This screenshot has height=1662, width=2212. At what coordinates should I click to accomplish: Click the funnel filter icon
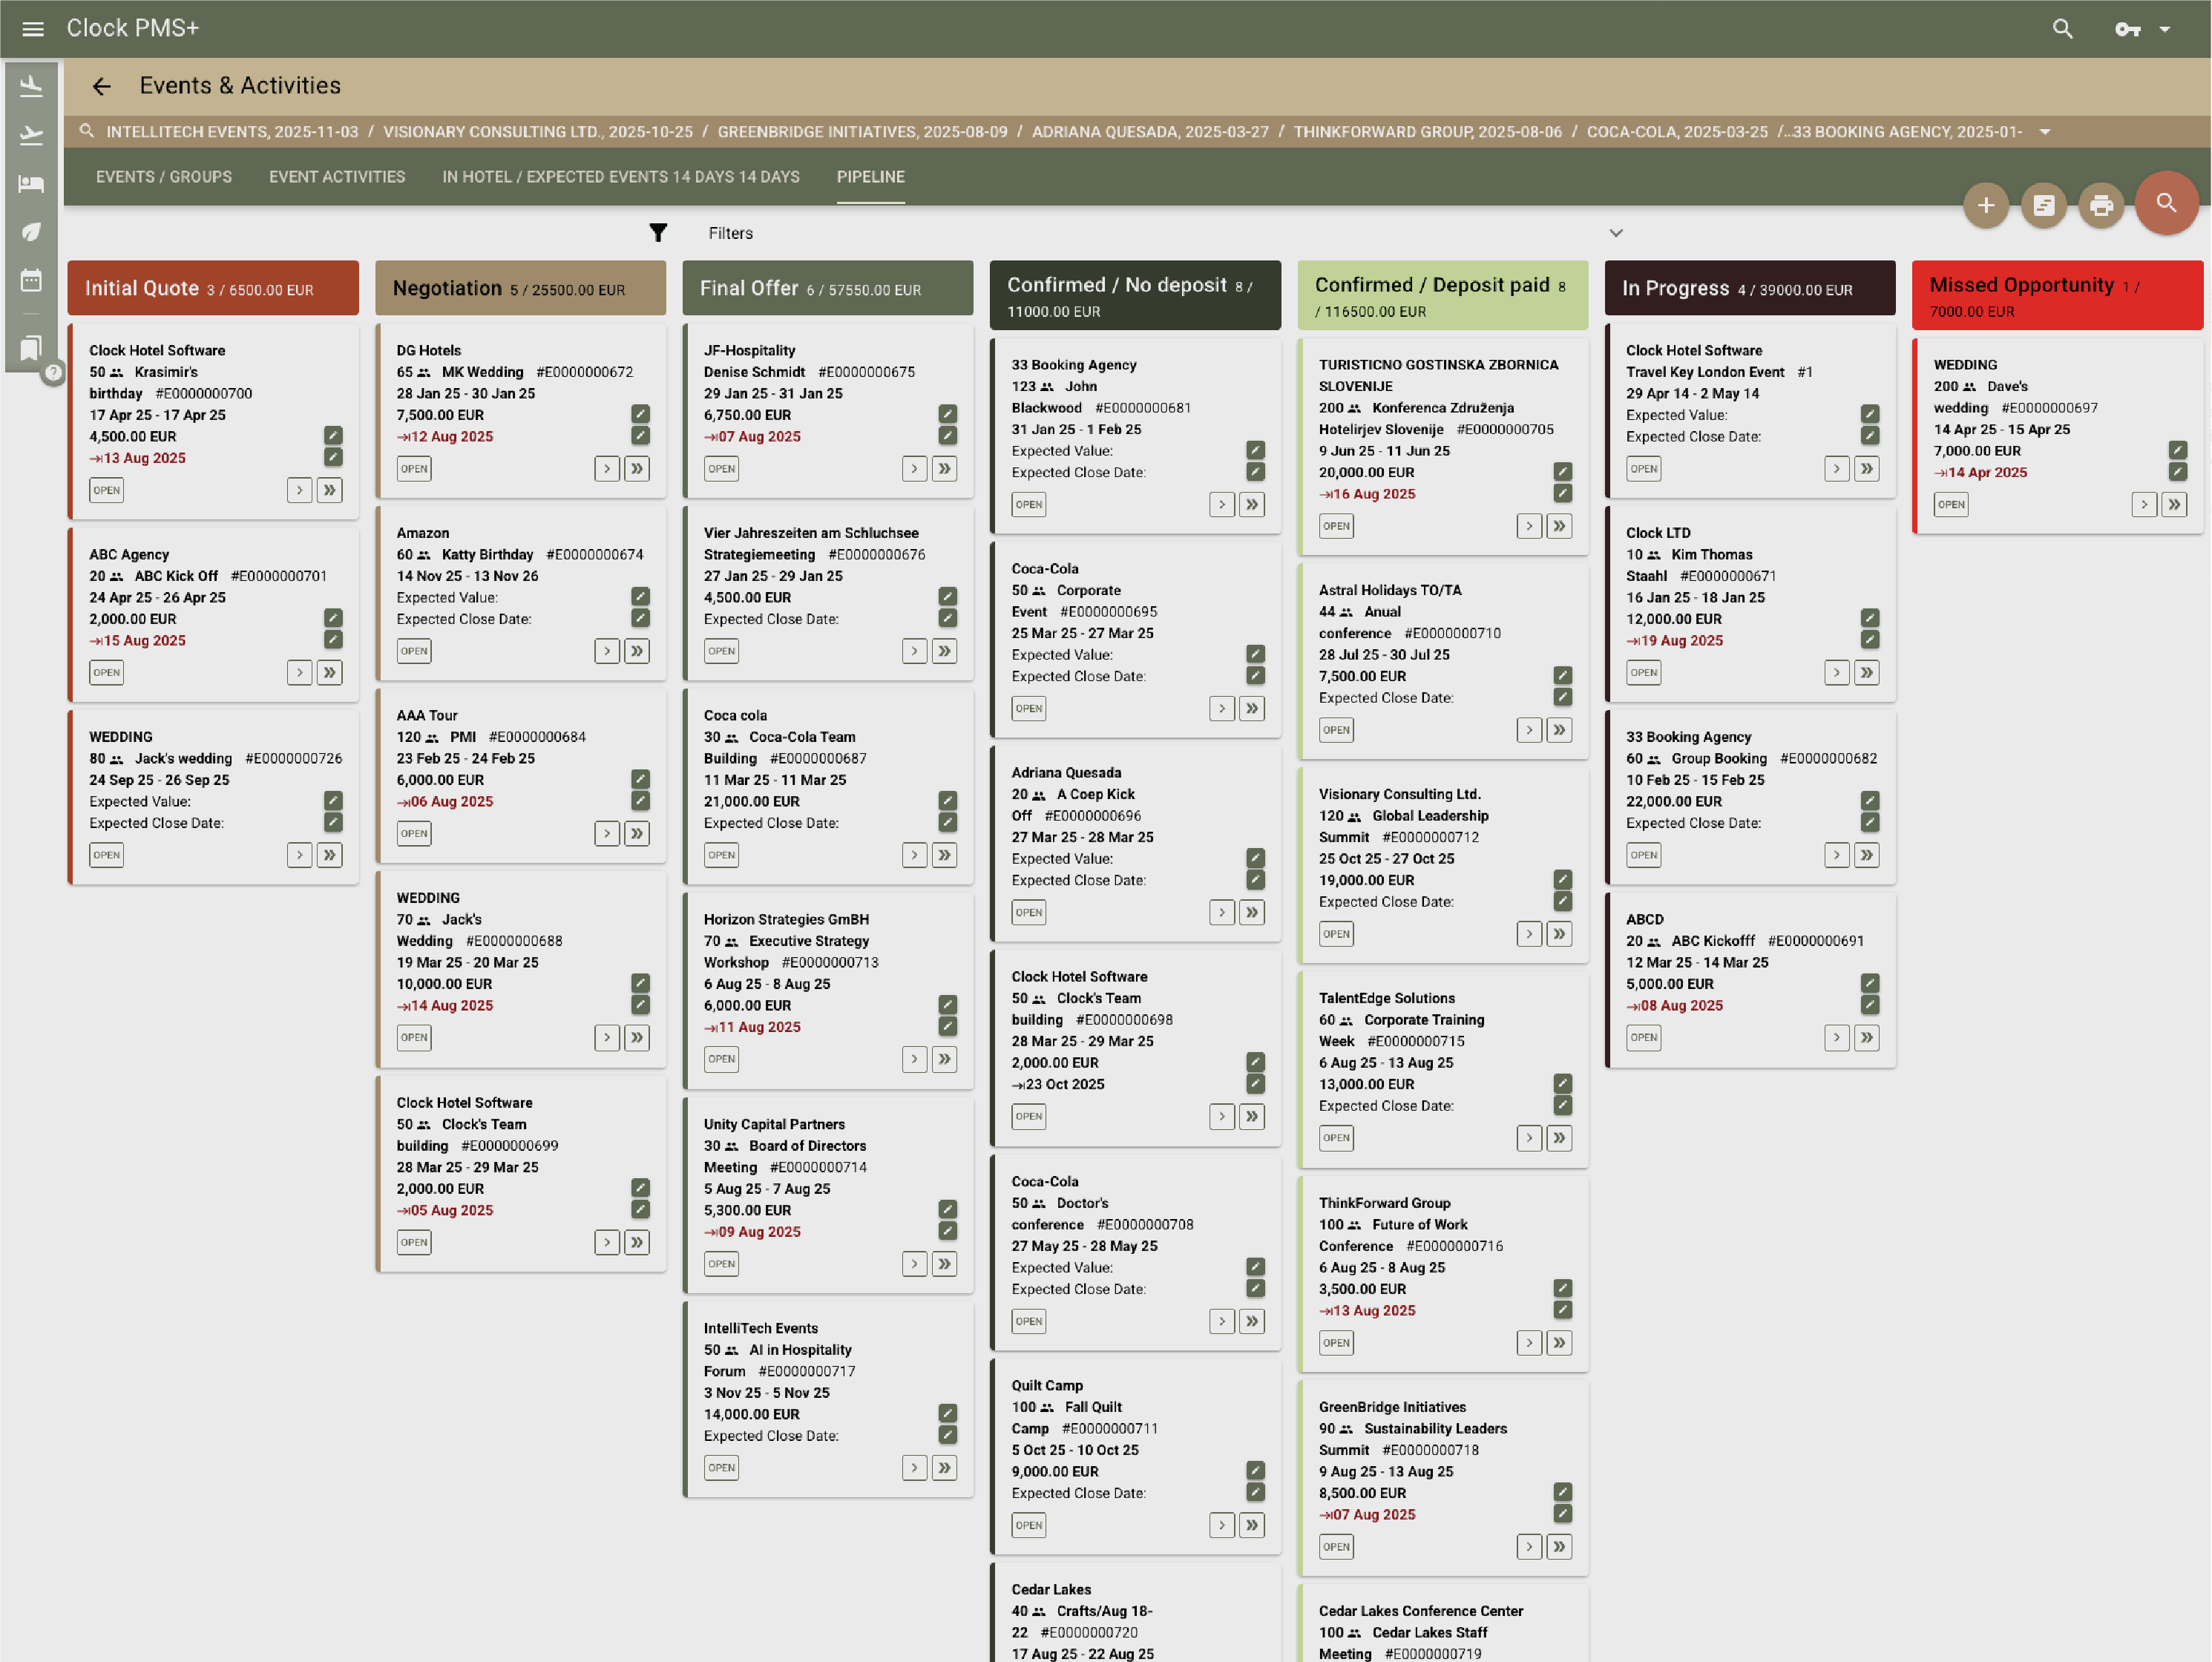(x=657, y=233)
